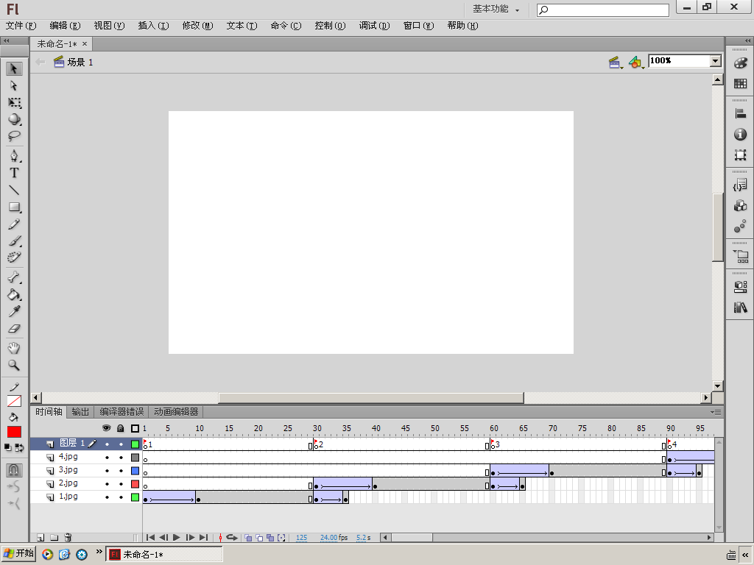Select the Paint Bucket tool
The height and width of the screenshot is (565, 754).
point(14,294)
